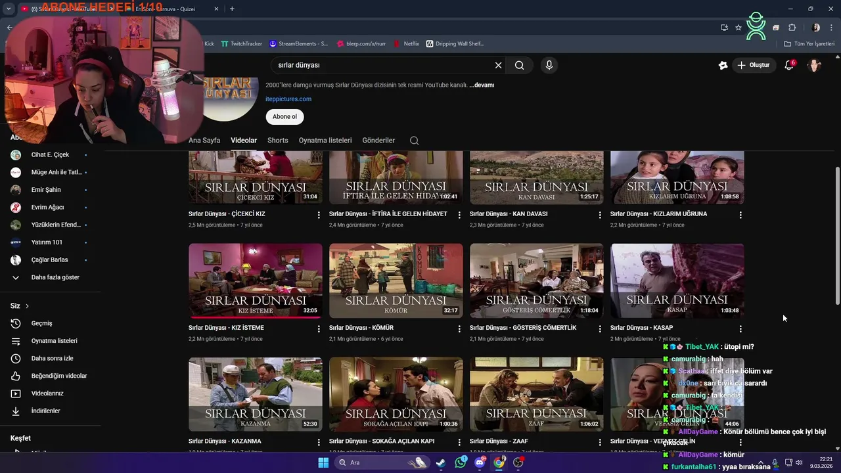This screenshot has width=841, height=473.
Task: Play the ZAAF video thumbnail
Action: pos(537,394)
